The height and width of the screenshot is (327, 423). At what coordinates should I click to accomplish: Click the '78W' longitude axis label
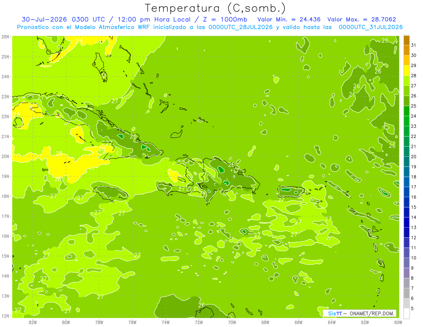(x=99, y=322)
